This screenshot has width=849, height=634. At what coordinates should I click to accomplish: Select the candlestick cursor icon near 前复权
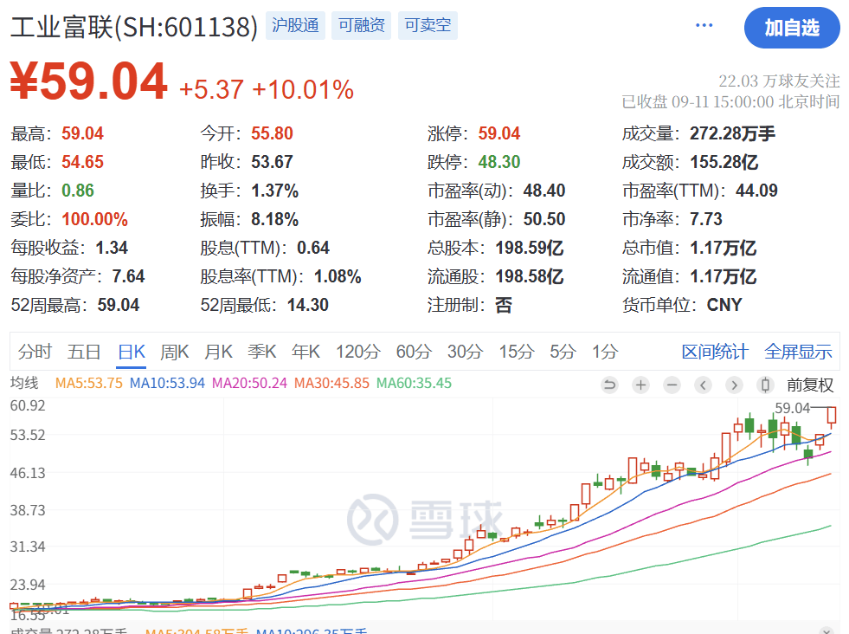pos(767,384)
